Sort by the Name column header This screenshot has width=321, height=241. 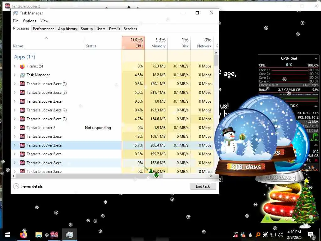click(48, 43)
